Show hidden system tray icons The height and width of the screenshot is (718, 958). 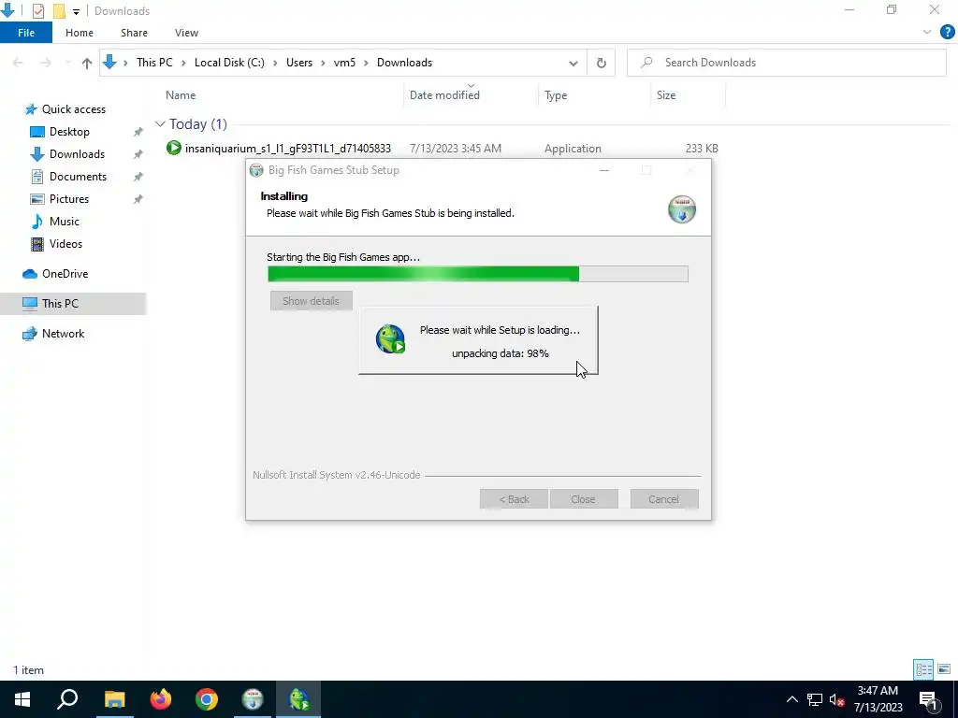click(791, 699)
